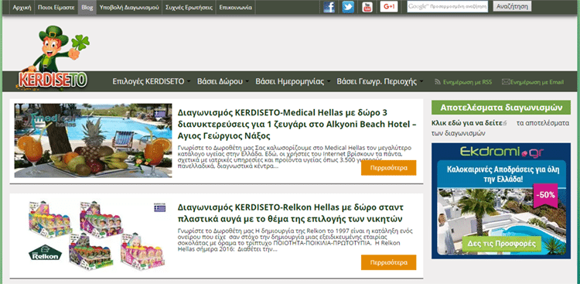Click Περρισότερα on Medical Hellas post

[389, 168]
